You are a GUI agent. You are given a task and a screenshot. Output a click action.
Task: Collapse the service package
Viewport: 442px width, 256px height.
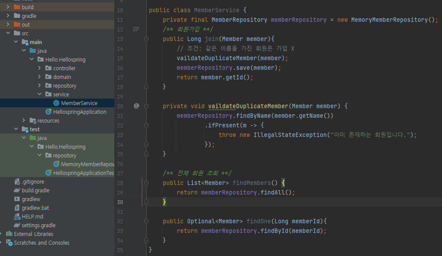pos(39,94)
